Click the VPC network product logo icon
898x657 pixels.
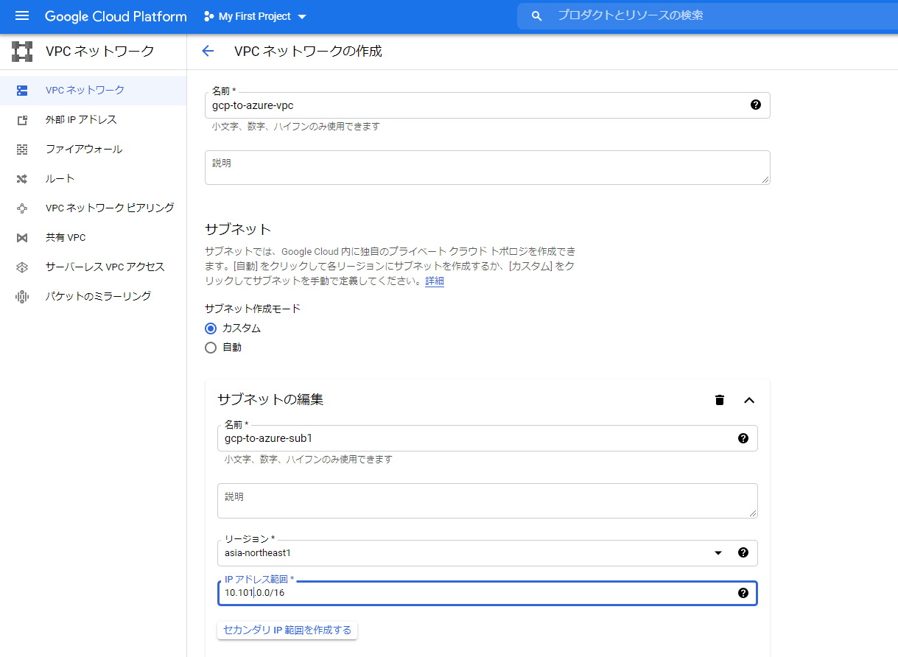click(x=22, y=52)
